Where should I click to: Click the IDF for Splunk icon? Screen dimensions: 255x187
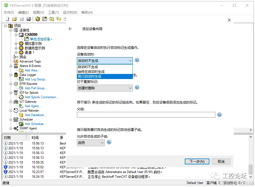(16, 93)
